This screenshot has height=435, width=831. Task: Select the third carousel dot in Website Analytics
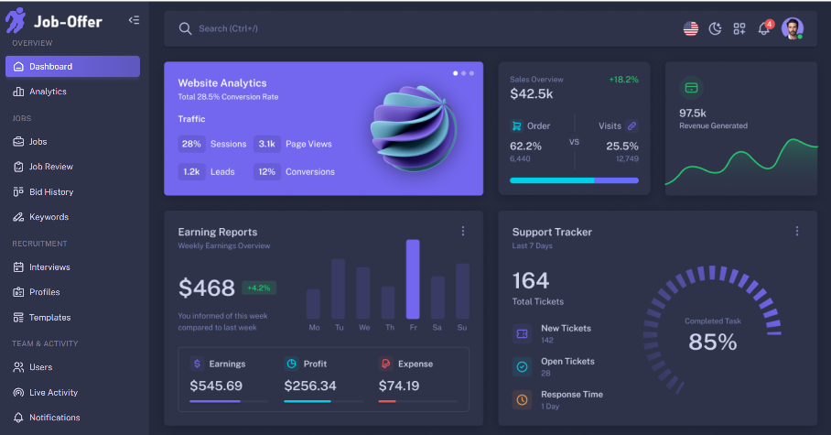tap(471, 73)
